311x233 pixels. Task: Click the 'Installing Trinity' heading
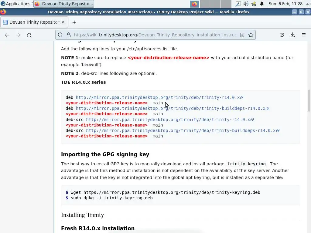pyautogui.click(x=83, y=215)
